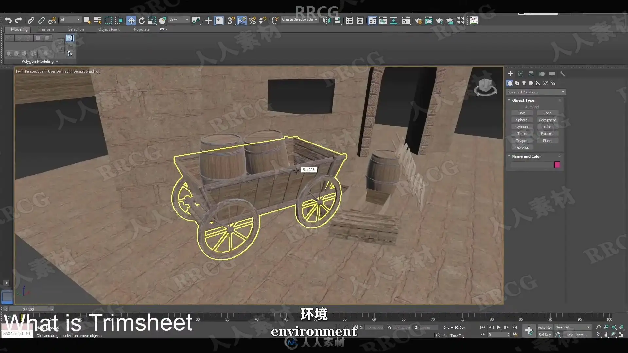Toggle the 3D Snaps button

pos(231,21)
